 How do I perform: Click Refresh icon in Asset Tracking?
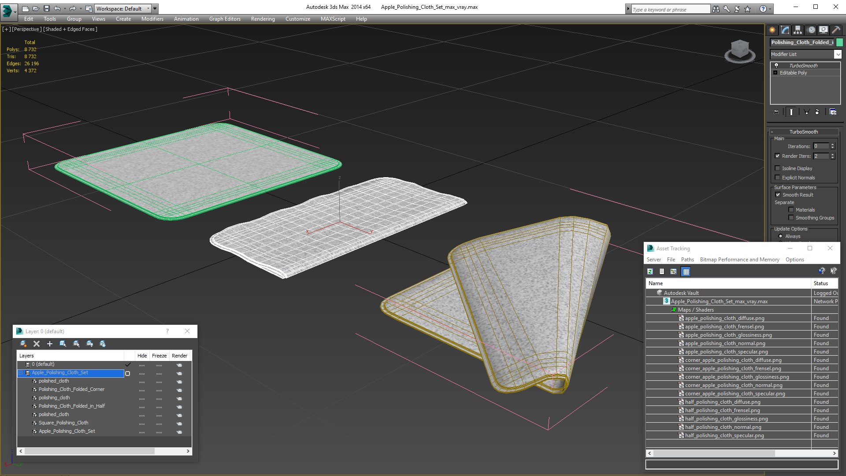[650, 271]
